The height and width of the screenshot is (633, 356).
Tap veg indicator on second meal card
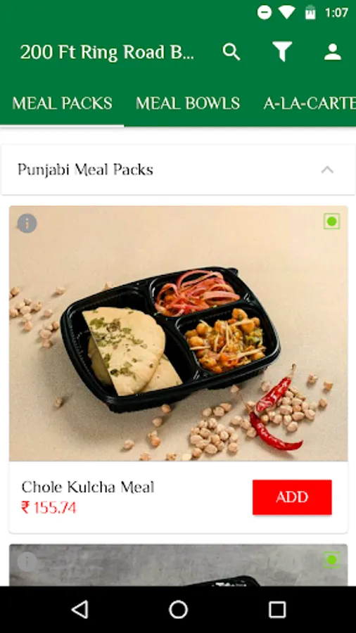click(332, 560)
